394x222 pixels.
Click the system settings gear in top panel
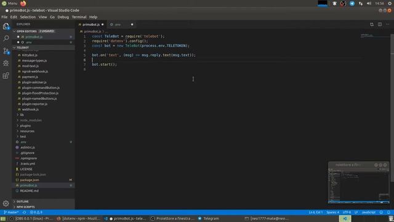click(x=390, y=3)
